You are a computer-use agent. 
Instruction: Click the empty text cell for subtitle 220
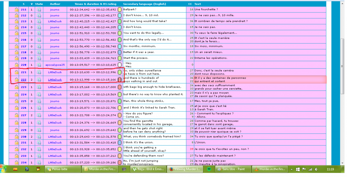(259, 65)
